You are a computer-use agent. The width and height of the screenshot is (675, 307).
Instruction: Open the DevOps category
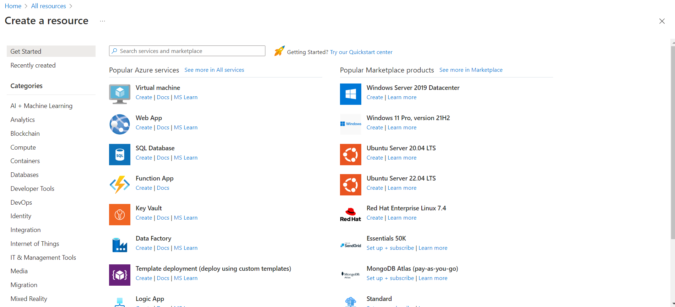(21, 203)
